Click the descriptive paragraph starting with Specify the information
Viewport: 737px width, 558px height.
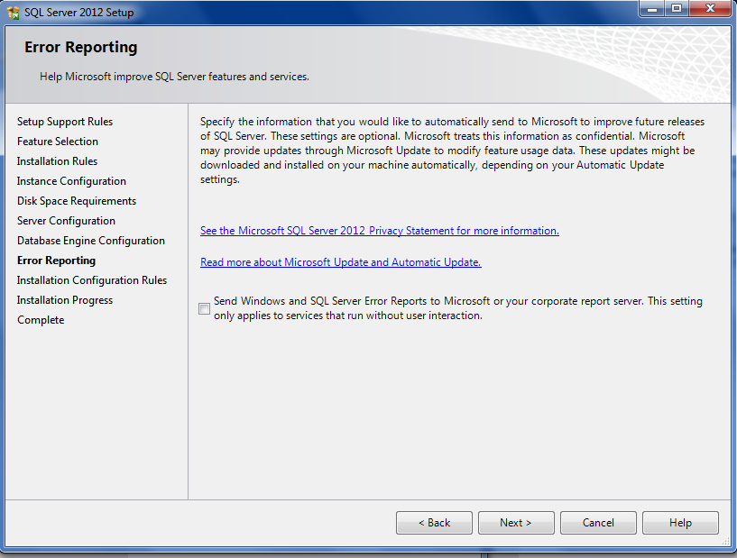(x=452, y=151)
